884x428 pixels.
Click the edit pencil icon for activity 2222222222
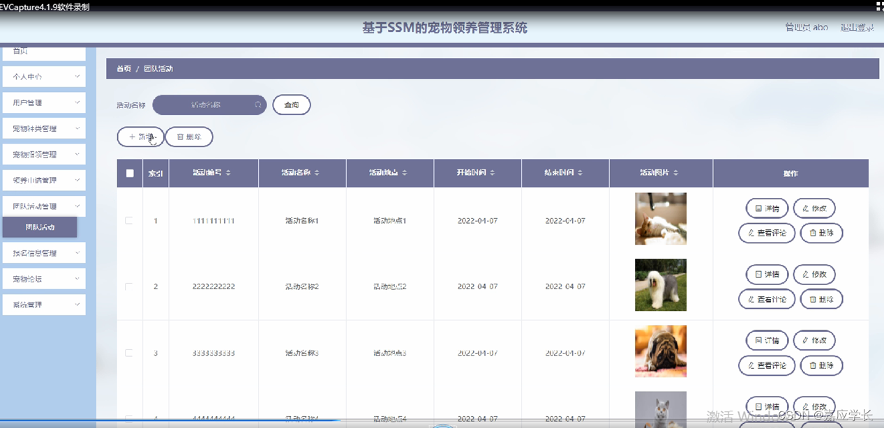(807, 275)
